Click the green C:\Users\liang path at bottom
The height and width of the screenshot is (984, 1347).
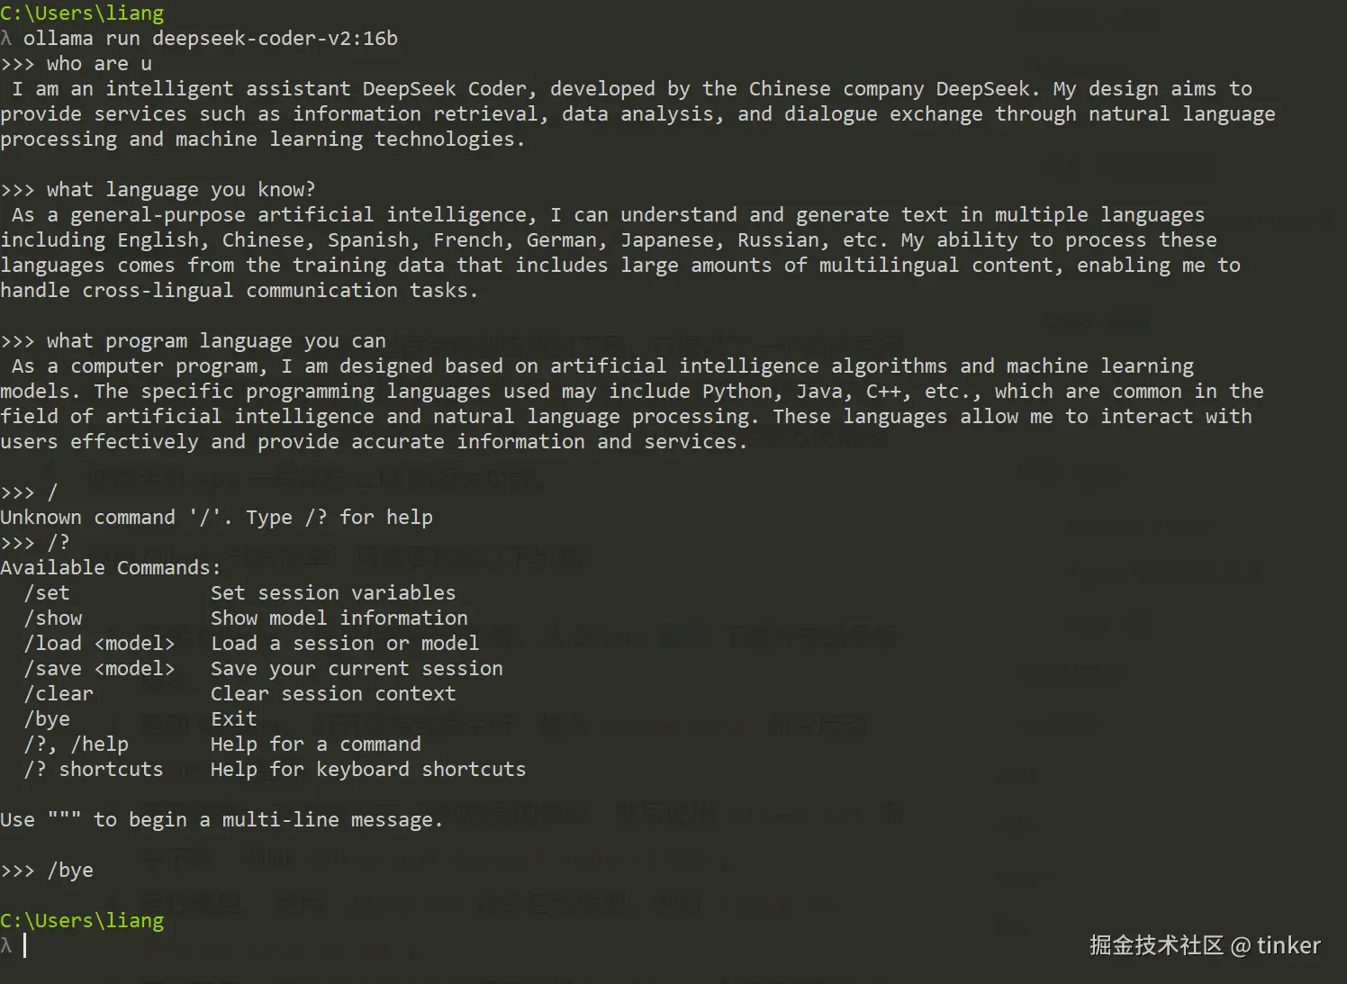point(82,921)
